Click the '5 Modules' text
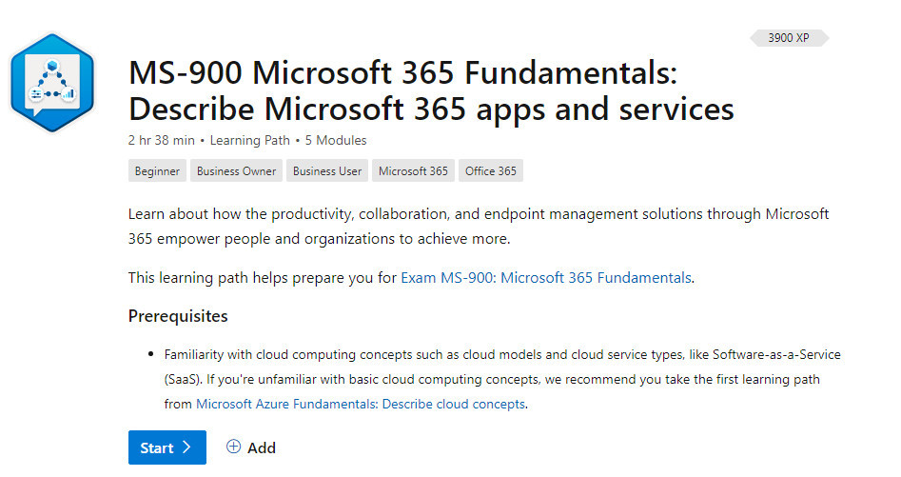This screenshot has width=901, height=477. (x=336, y=140)
